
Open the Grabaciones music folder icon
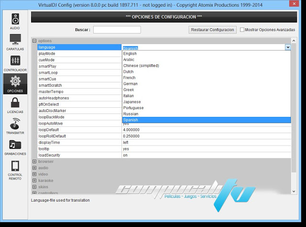[x=15, y=145]
